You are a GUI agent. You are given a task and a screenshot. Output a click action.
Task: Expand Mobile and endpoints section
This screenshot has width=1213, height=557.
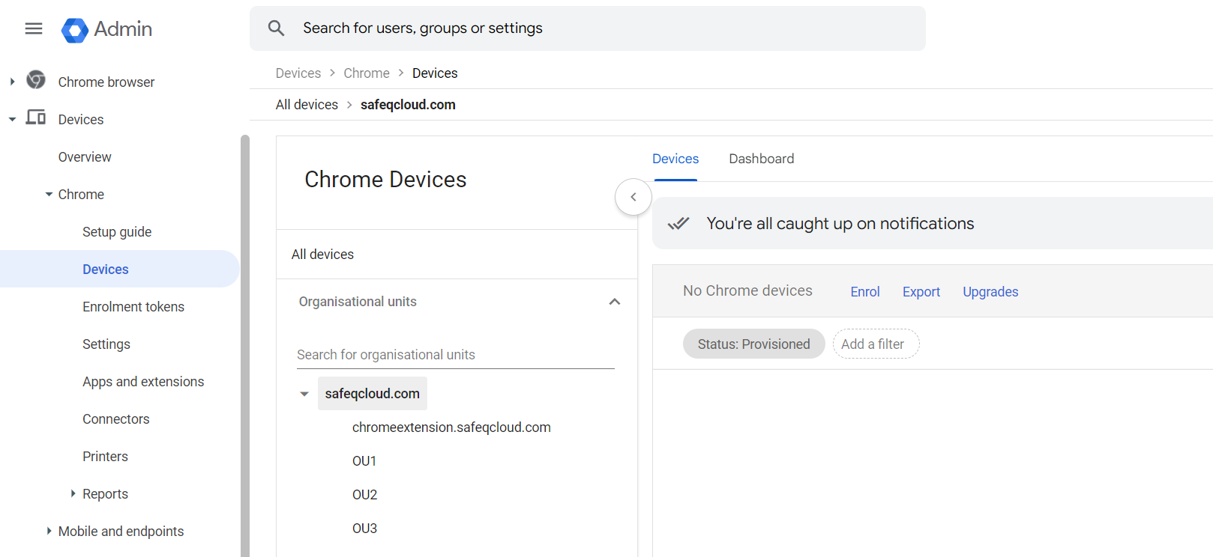point(49,531)
